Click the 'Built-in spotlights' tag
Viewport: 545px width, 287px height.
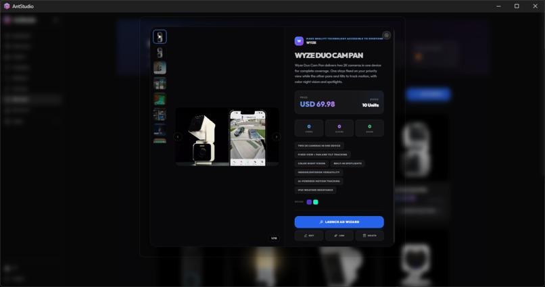[x=348, y=163]
